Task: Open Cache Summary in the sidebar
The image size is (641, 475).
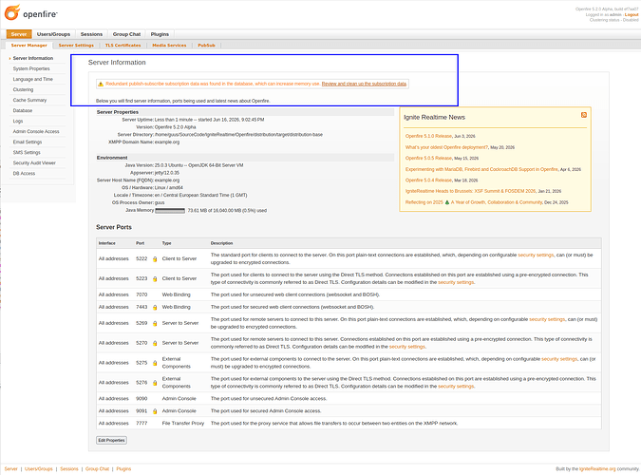Action: (x=29, y=101)
